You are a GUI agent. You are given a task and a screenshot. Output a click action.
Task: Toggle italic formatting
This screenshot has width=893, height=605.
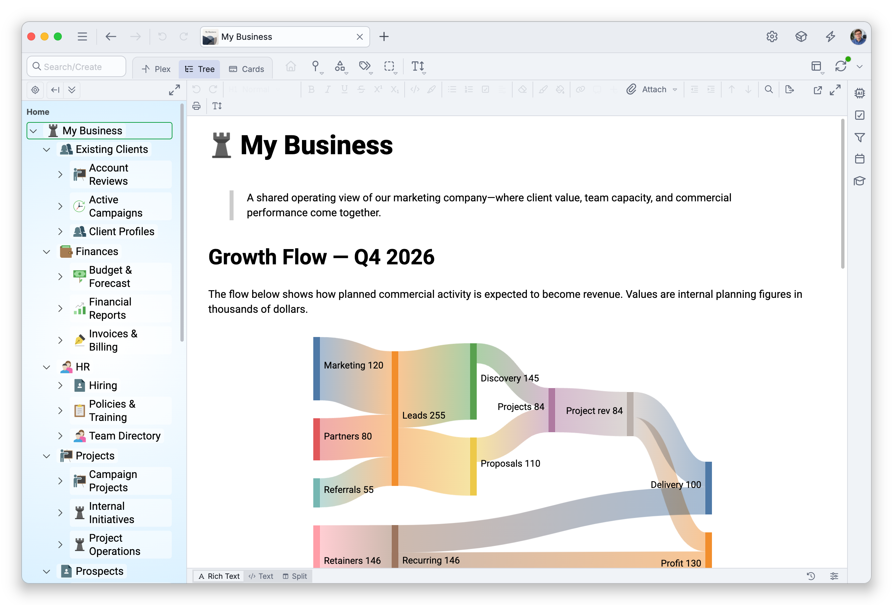[327, 89]
